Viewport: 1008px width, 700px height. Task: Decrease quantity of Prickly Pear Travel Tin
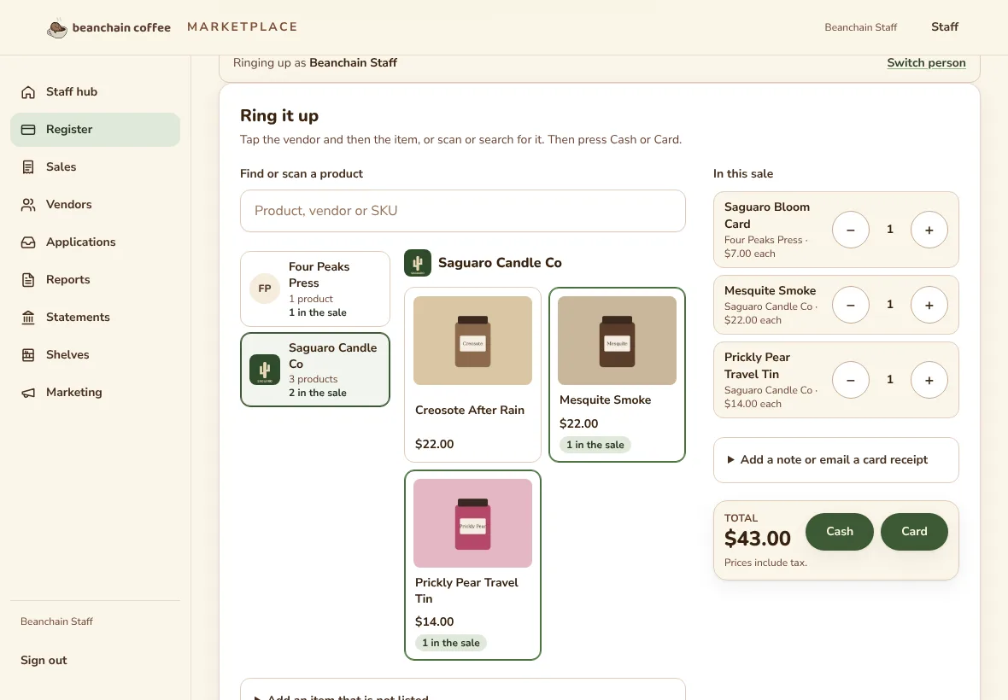click(851, 380)
